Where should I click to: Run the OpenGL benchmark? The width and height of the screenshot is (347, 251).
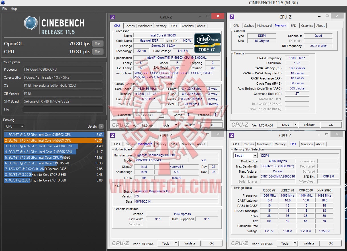(98, 44)
